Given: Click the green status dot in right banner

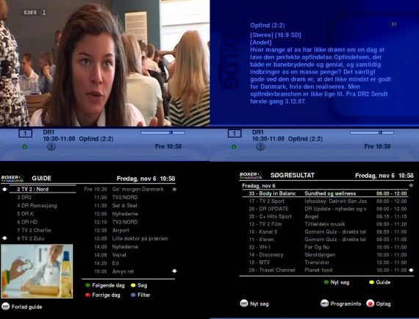Looking at the screenshot, I should point(234,147).
